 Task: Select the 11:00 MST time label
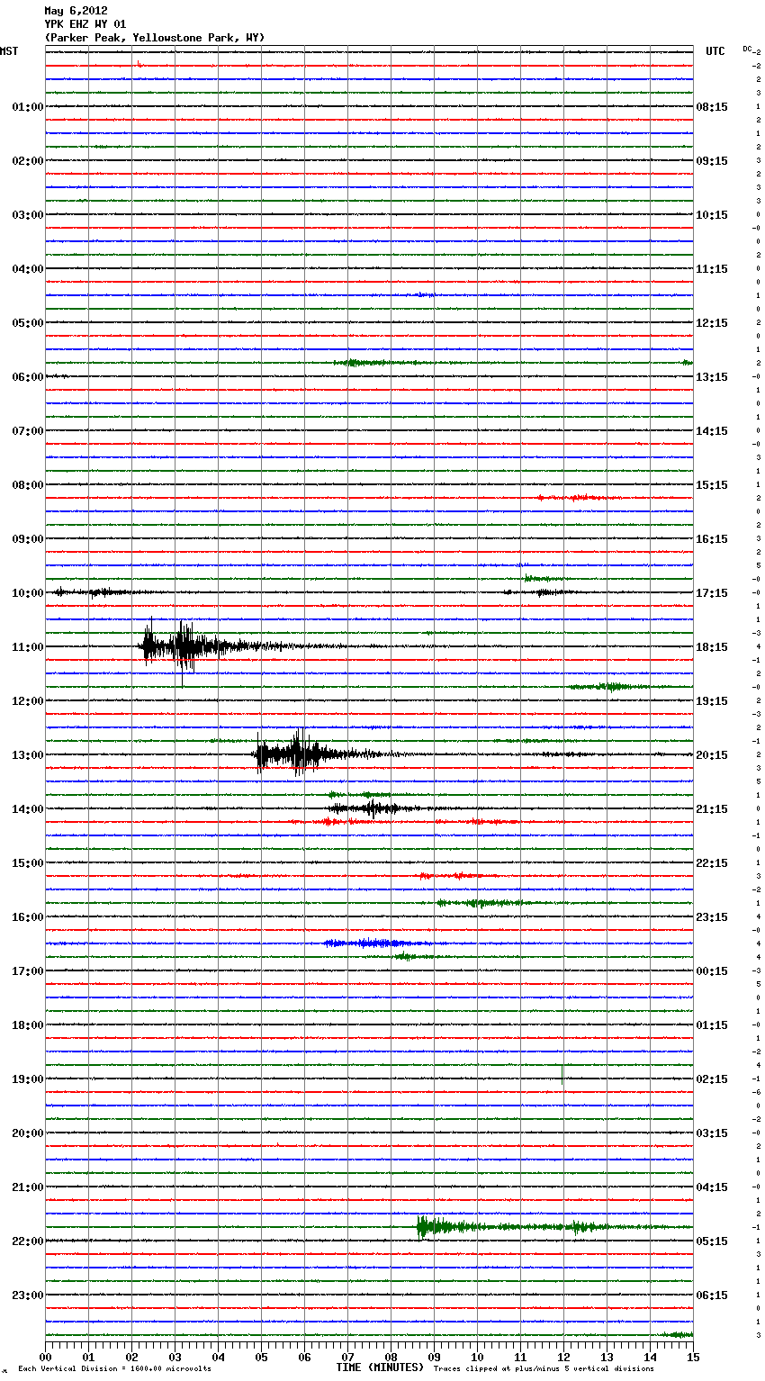tap(27, 646)
